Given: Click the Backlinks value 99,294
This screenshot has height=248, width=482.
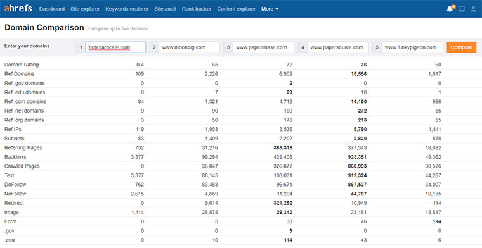Looking at the screenshot, I should (x=210, y=157).
